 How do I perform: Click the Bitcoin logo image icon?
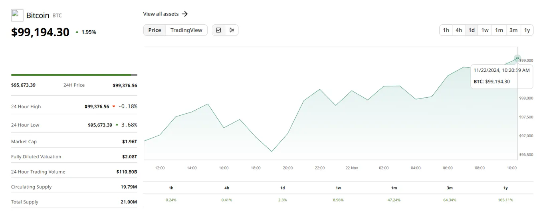[17, 15]
